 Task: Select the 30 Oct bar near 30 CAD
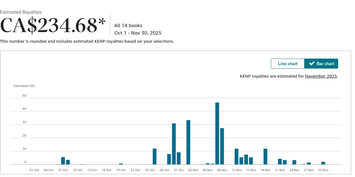coord(174,144)
